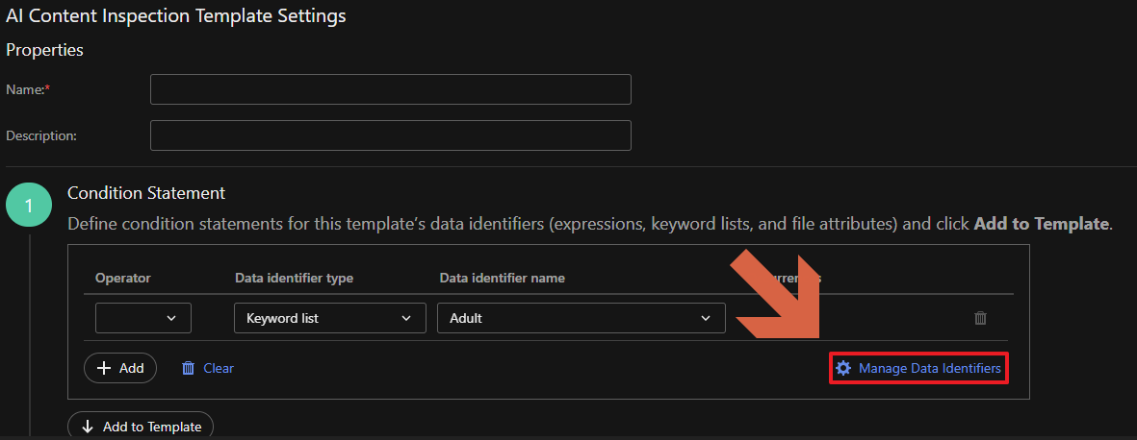
Task: Click the plus icon in Add button
Action: 105,368
